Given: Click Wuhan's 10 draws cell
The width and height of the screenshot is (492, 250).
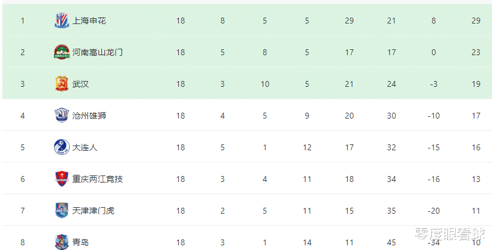Looking at the screenshot, I should (x=265, y=84).
